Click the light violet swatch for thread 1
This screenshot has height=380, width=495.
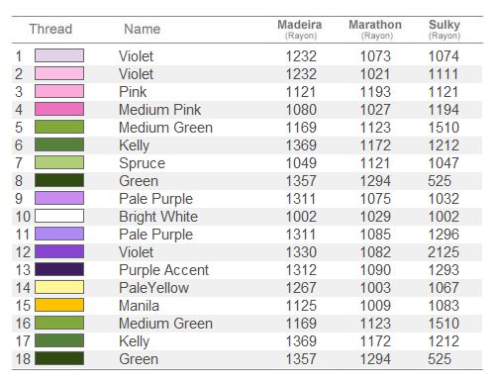coord(59,55)
